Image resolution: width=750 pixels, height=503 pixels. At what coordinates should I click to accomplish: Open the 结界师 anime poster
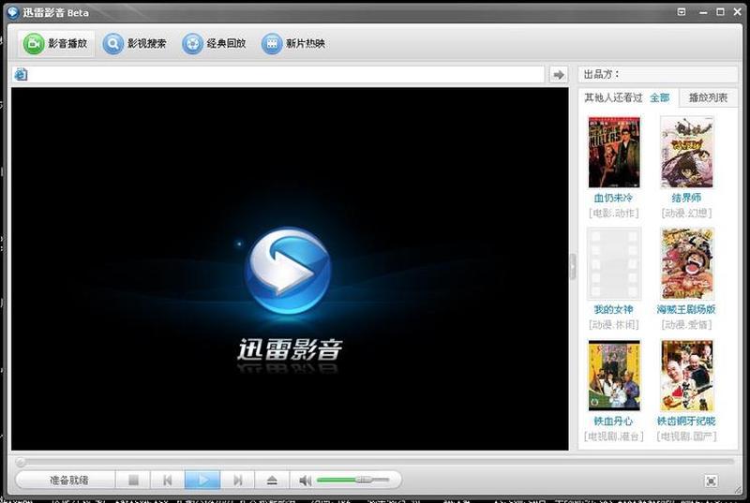tap(687, 153)
